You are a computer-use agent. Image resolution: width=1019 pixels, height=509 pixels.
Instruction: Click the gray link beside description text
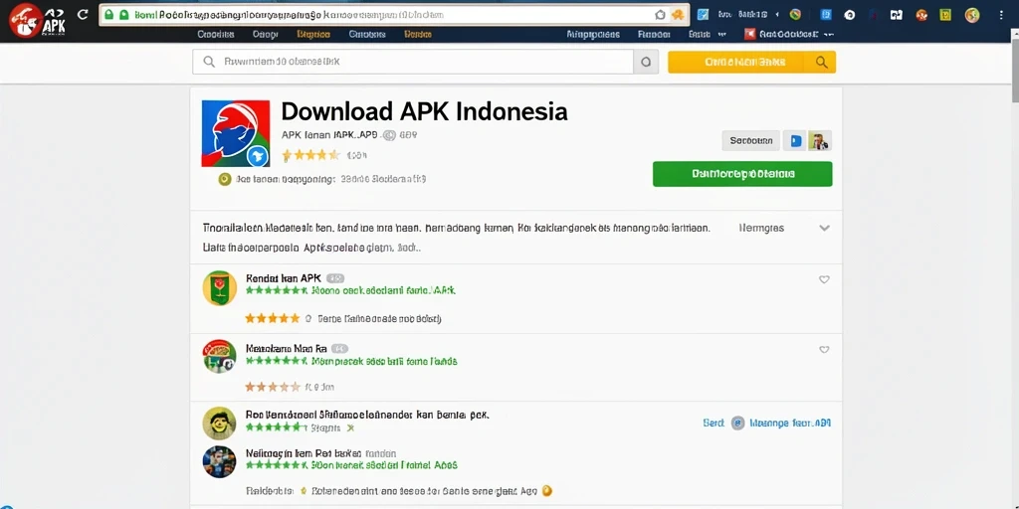coord(761,228)
